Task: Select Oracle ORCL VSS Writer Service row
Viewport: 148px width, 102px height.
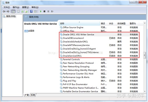Action: [x=99, y=35]
